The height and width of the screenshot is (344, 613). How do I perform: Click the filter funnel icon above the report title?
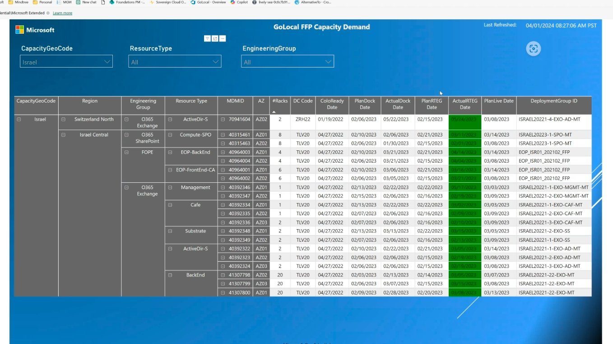[207, 38]
